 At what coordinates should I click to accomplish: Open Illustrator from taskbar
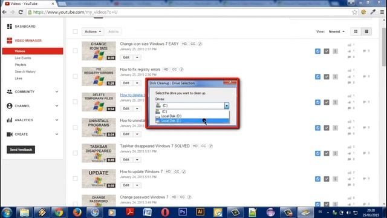tap(200, 213)
